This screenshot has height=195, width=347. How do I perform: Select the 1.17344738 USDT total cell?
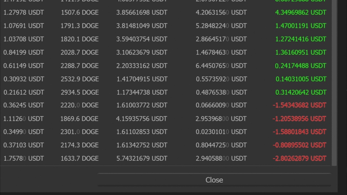pos(142,92)
